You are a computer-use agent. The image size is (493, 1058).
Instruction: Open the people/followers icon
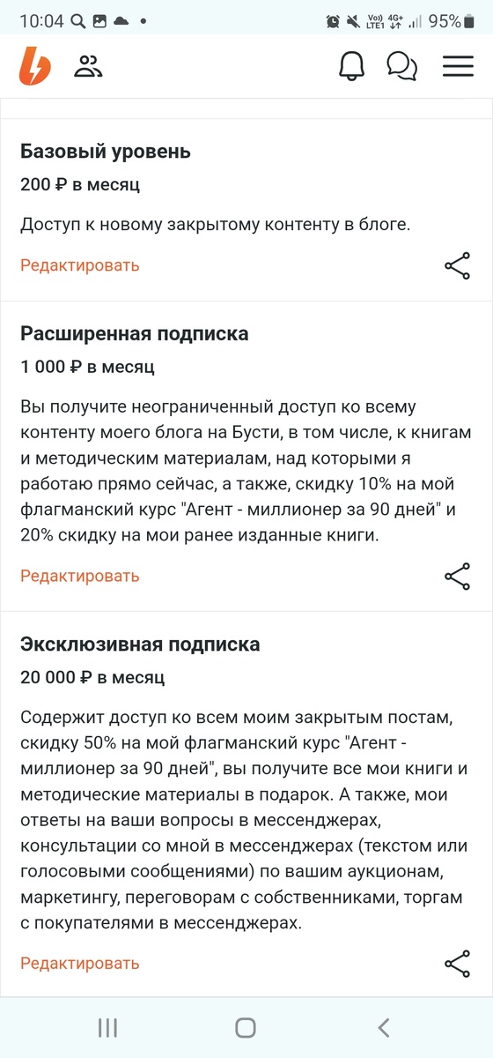(x=88, y=66)
